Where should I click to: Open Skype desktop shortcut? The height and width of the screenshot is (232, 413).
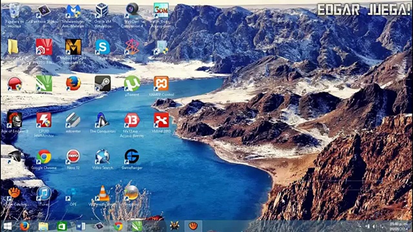point(102,47)
